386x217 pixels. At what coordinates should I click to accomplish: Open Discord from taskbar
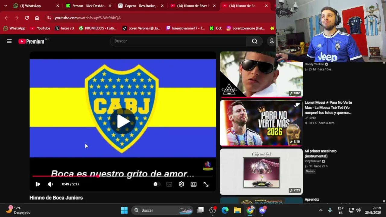[x=262, y=210]
